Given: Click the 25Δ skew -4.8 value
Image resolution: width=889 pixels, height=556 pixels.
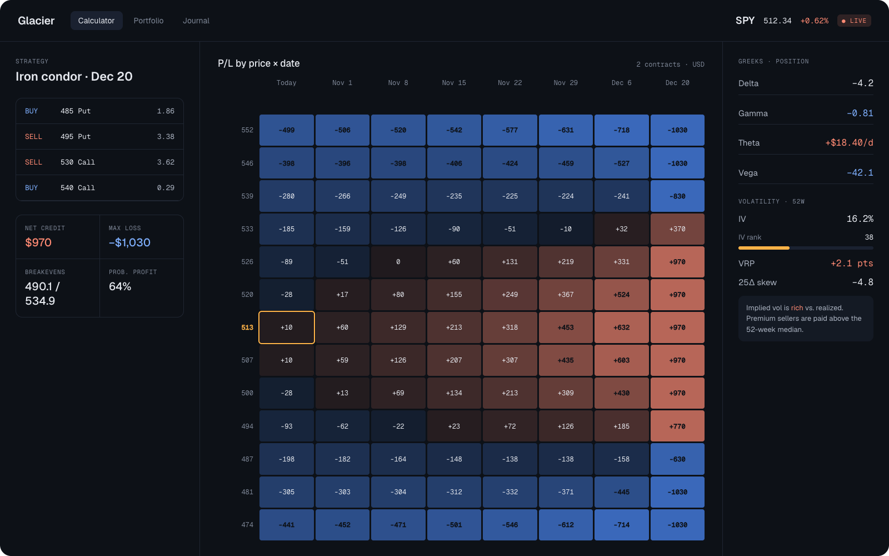Looking at the screenshot, I should tap(862, 282).
